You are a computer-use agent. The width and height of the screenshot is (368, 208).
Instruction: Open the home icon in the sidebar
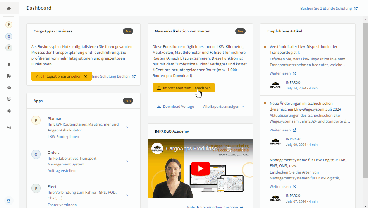[x=9, y=9]
